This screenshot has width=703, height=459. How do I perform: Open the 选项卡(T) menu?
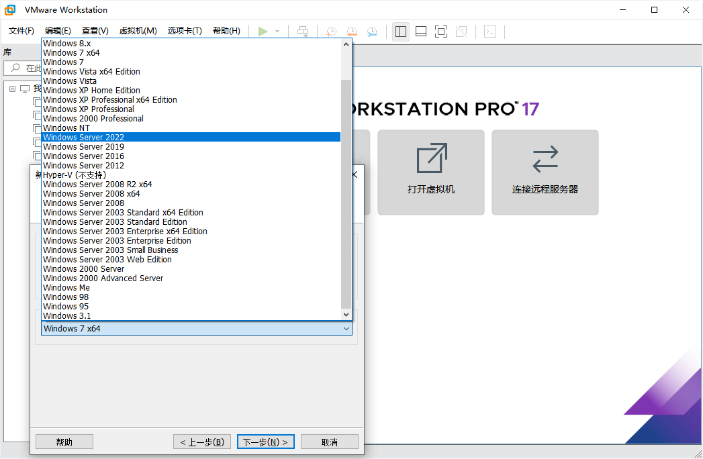[x=185, y=31]
